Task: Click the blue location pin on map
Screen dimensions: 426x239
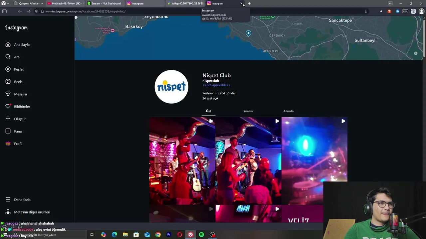Action: click(248, 33)
